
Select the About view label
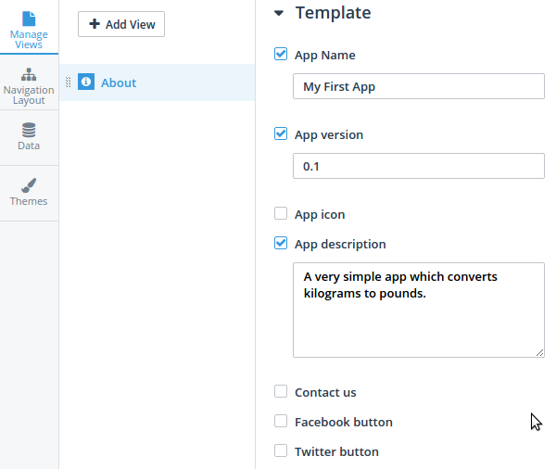point(119,82)
